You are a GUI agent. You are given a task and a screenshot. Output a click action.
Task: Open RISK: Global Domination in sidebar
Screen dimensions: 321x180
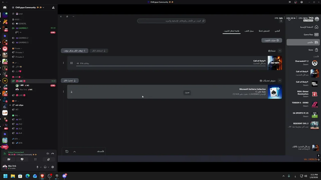tap(303, 94)
